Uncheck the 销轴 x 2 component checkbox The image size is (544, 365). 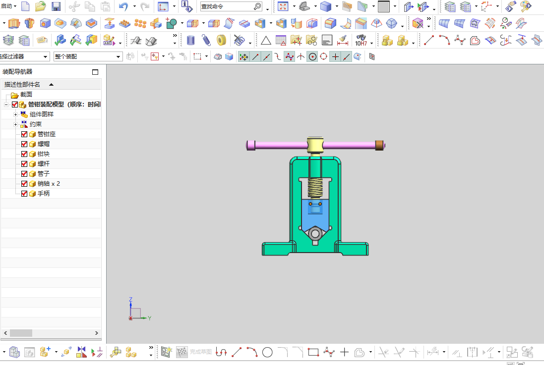[x=24, y=183]
